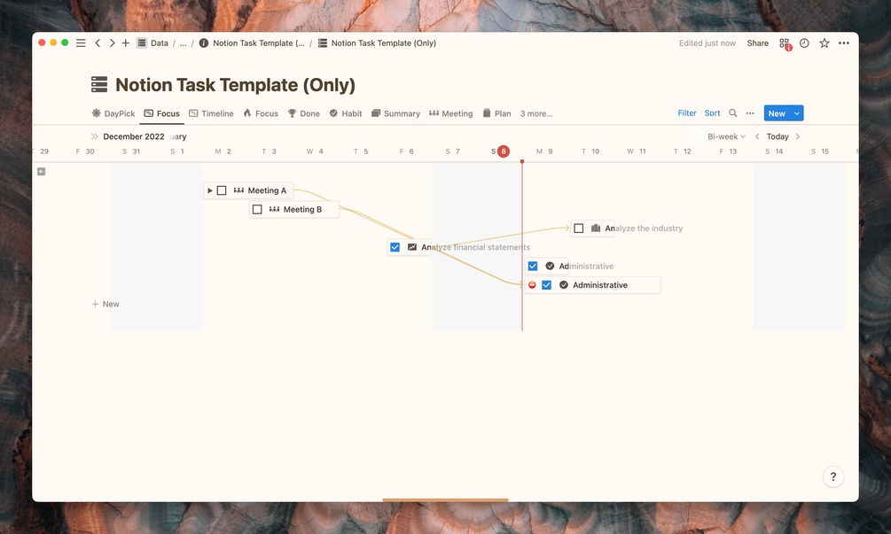This screenshot has height=534, width=891.
Task: Open the page options three-dot menu
Action: click(x=844, y=43)
